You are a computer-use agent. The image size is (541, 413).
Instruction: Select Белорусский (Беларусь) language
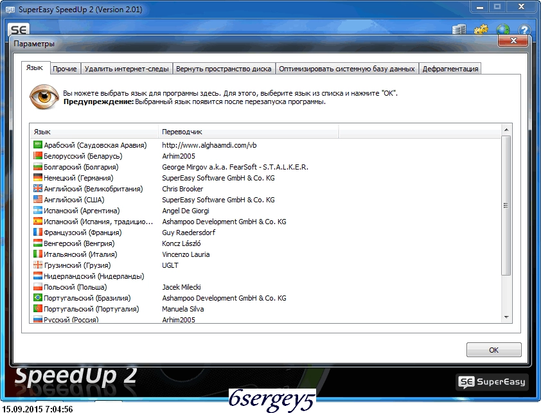83,156
